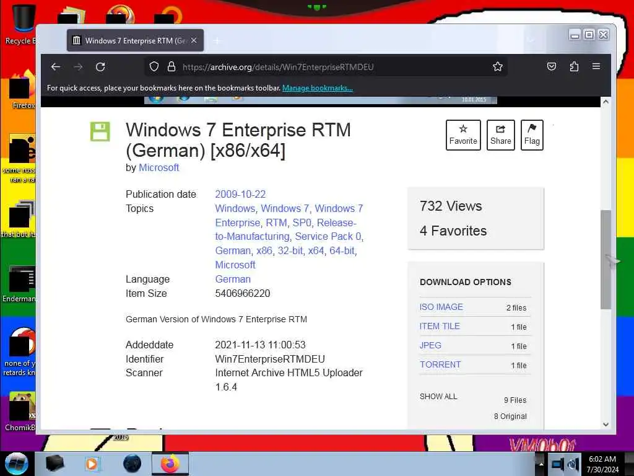
Task: Open the Manage bookmarks link
Action: click(x=318, y=88)
